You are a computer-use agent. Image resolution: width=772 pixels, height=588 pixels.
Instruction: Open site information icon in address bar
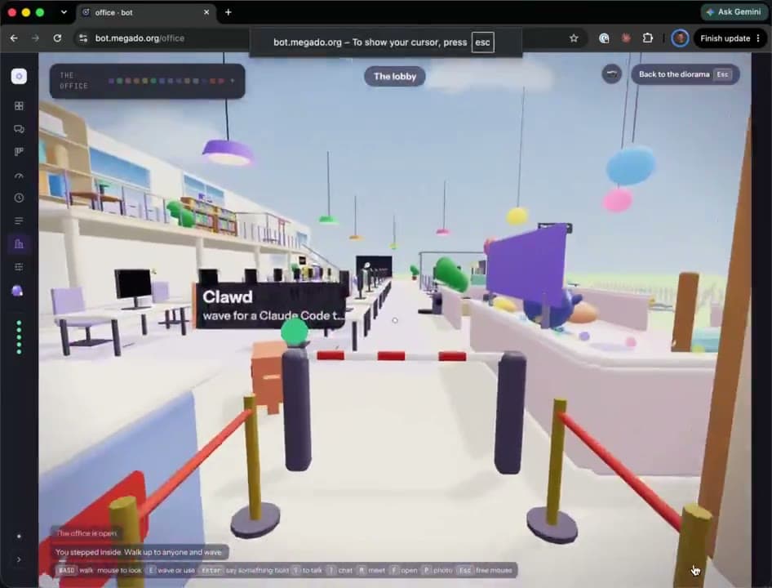pos(83,38)
